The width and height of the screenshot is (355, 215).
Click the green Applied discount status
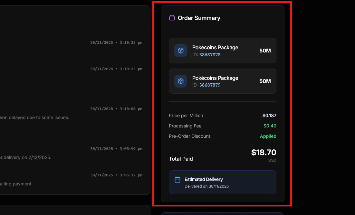pyautogui.click(x=268, y=136)
